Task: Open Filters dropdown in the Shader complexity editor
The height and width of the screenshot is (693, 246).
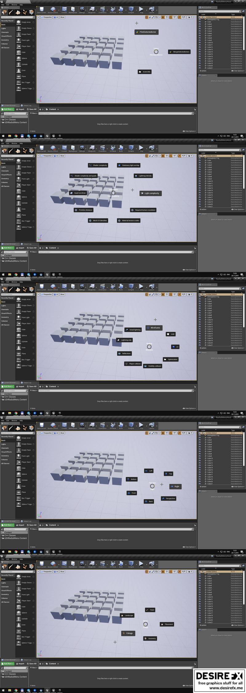Action: [34, 252]
